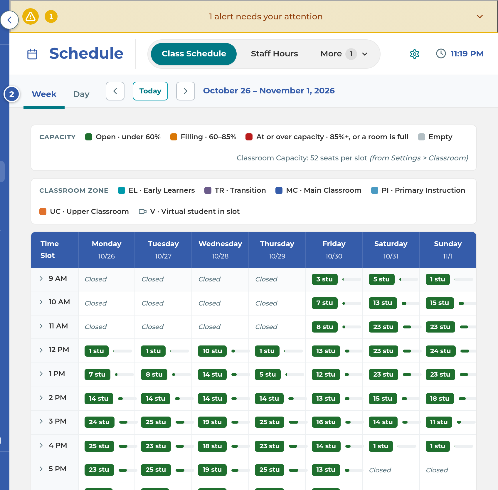Open Thursday 1 PM 5 stu badge

click(x=268, y=375)
